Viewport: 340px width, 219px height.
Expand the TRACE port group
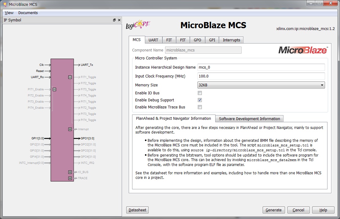click(x=70, y=178)
